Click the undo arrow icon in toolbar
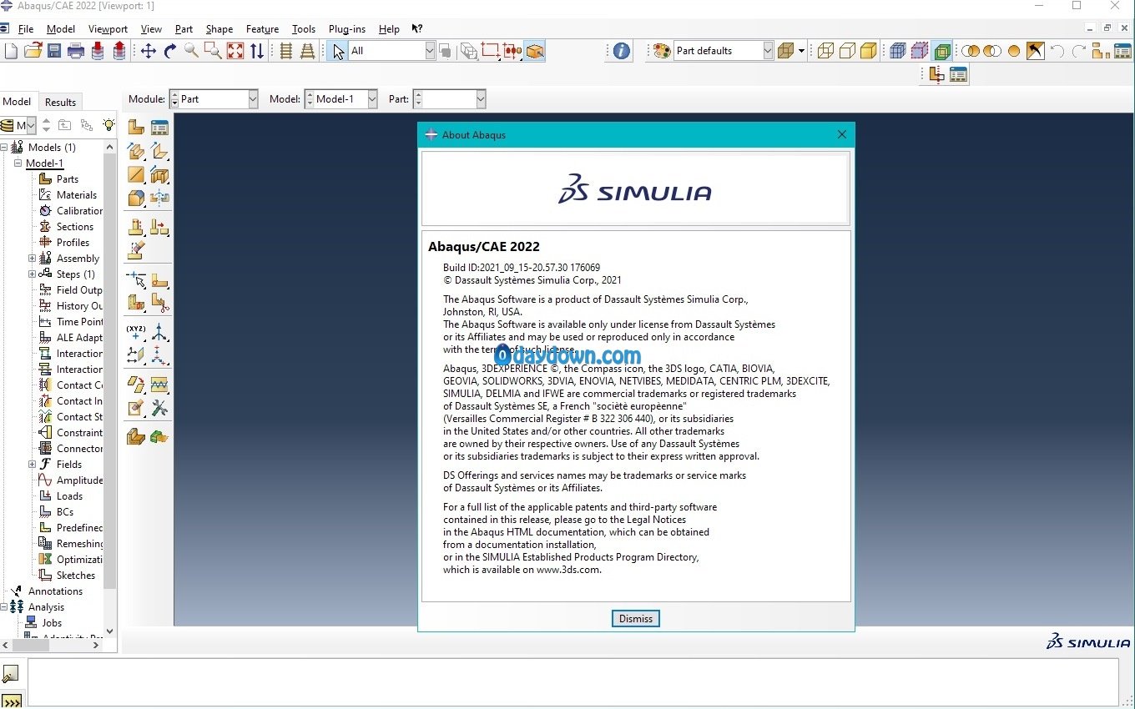 (x=1057, y=51)
